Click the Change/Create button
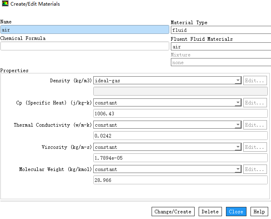The height and width of the screenshot is (219, 271). click(x=173, y=212)
